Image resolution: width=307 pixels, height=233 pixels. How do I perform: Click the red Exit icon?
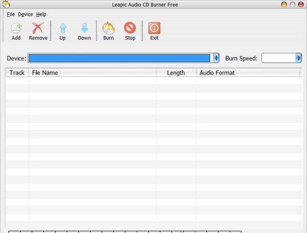(155, 28)
